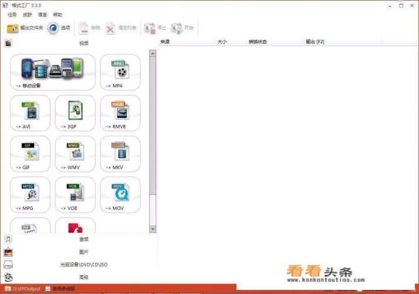Select the MOV format icon
Screen dimensions: 419x294
120,194
